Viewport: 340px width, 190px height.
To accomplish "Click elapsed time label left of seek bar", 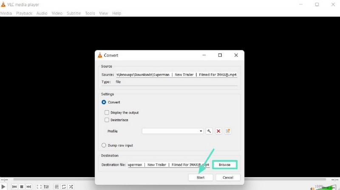I will coord(5,180).
